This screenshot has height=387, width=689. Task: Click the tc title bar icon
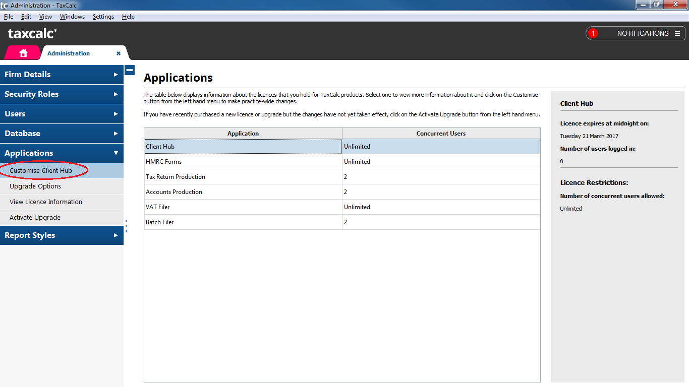4,6
